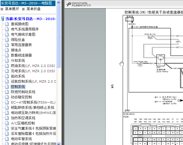Viewport: 183px width, 145px height.
Task: Click the page icon beside 常用连接器表
Action: pyautogui.click(x=7, y=45)
